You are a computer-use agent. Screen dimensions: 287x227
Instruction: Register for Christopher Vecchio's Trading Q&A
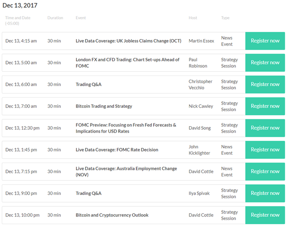coord(265,84)
